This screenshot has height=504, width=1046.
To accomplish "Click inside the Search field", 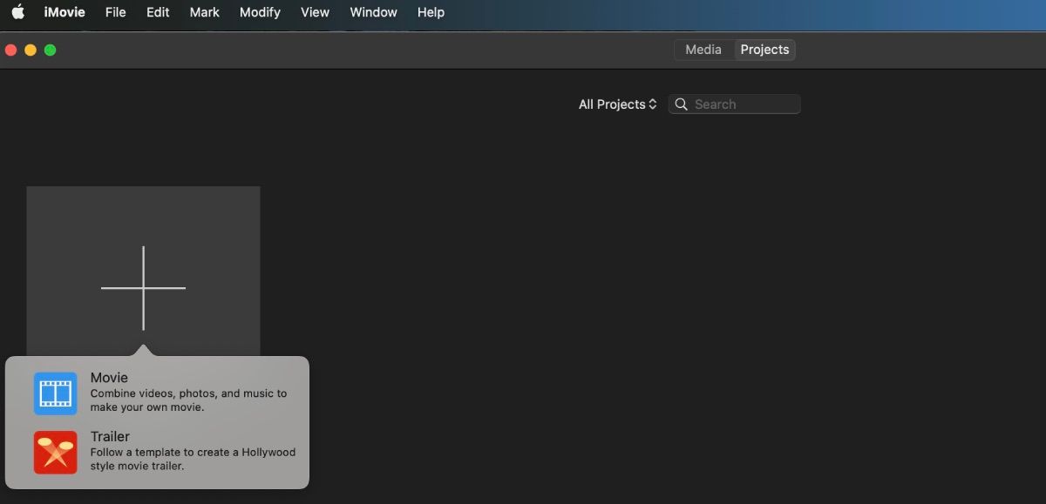I will 741,104.
